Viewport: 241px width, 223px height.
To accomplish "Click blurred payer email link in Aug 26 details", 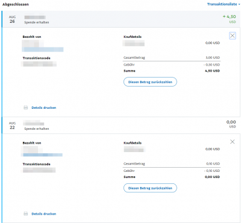I will (43, 49).
